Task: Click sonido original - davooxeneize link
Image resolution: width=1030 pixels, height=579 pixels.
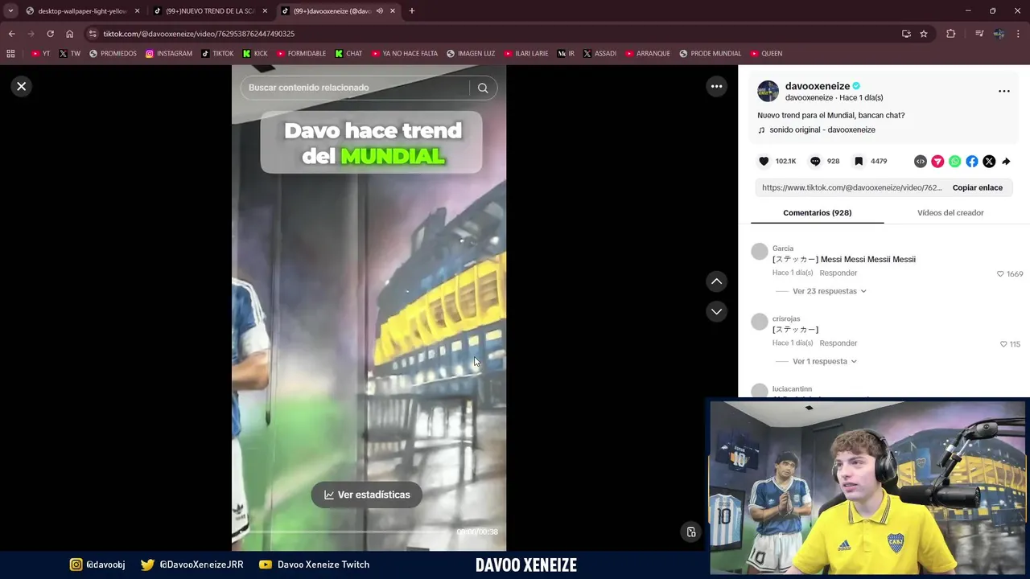Action: pyautogui.click(x=822, y=130)
